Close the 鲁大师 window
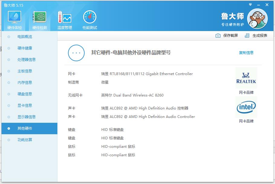The width and height of the screenshot is (275, 184). point(267,5)
